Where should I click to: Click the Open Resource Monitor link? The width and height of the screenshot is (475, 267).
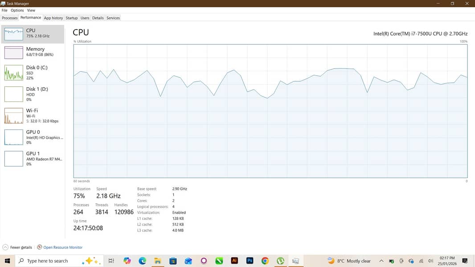[63, 247]
